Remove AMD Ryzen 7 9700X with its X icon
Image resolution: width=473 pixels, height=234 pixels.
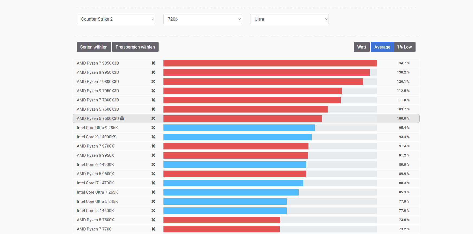coord(153,146)
